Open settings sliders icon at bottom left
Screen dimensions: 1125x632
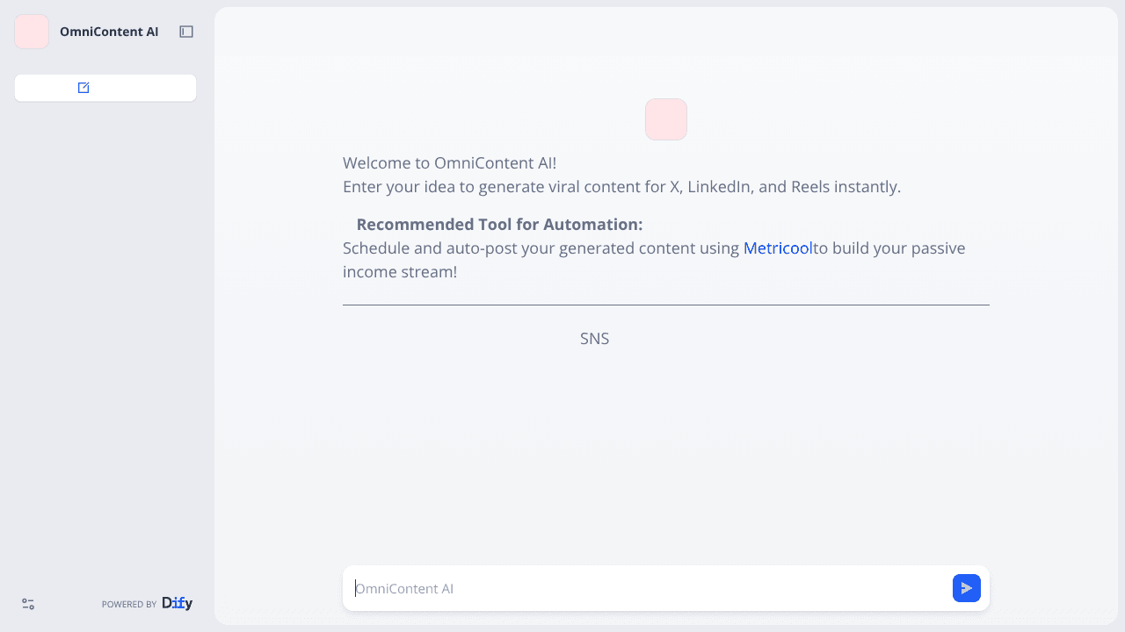coord(28,604)
